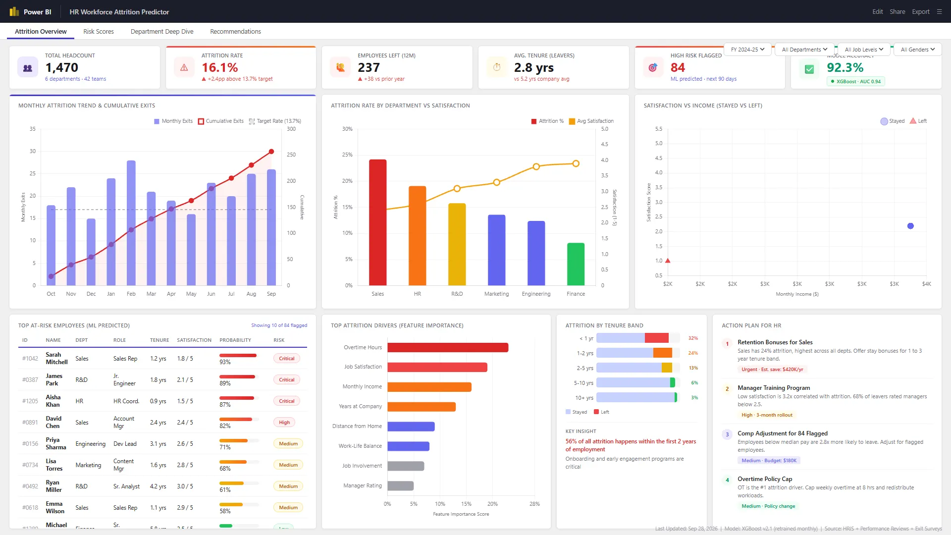Screen dimensions: 951x535
Task: Click the Sep cumulative exits data point
Action: (x=271, y=152)
